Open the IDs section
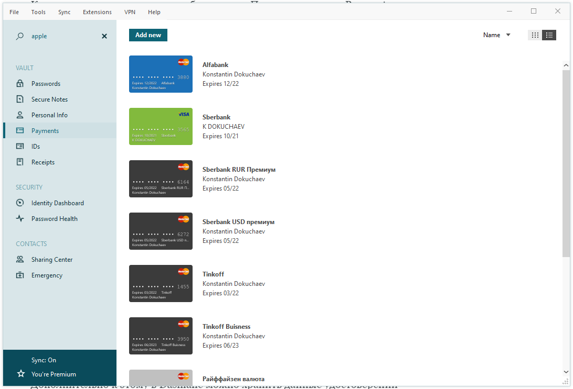Screen dimensions: 573x389 [60, 146]
